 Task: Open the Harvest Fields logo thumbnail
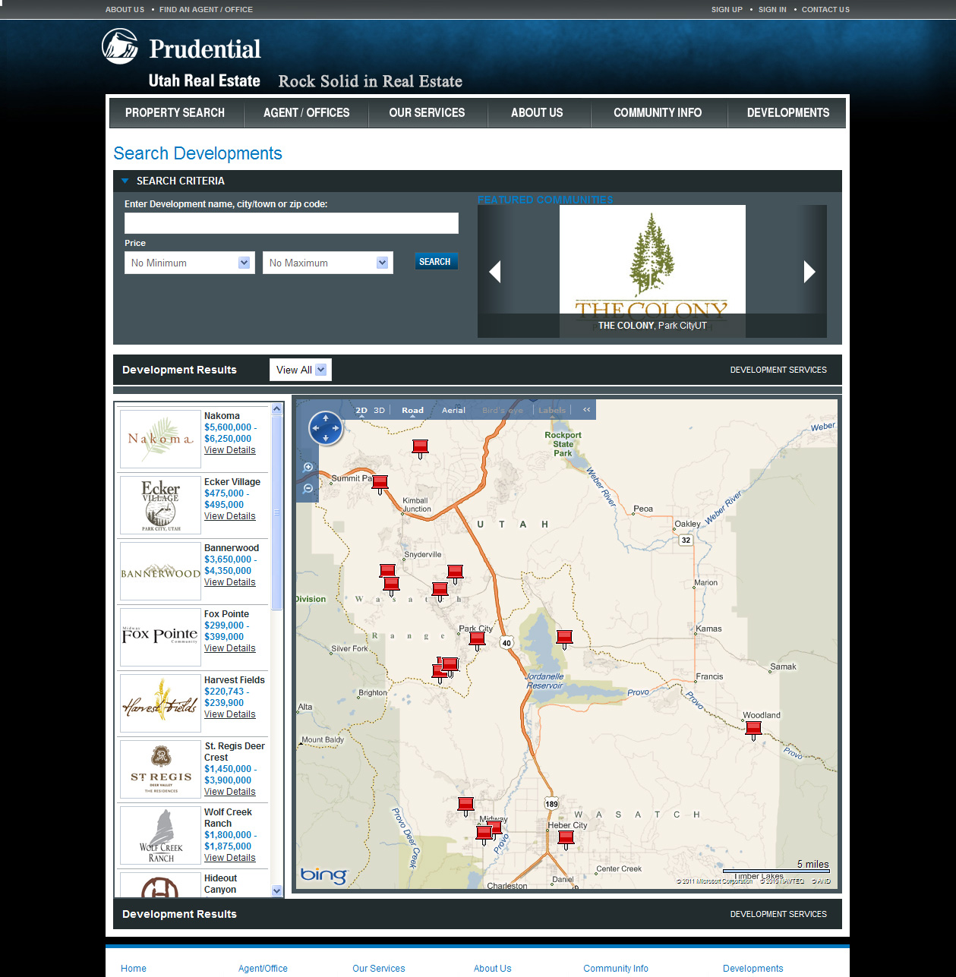pos(160,703)
